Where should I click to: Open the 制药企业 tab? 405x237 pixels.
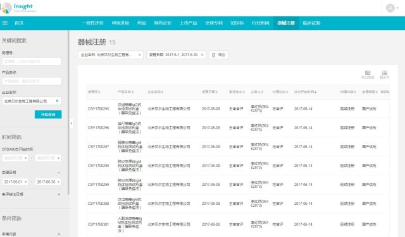(163, 23)
